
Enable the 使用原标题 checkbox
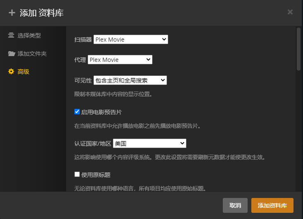click(x=77, y=174)
